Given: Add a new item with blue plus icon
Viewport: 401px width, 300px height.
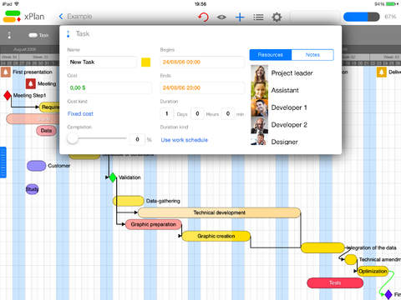Looking at the screenshot, I should [x=240, y=17].
